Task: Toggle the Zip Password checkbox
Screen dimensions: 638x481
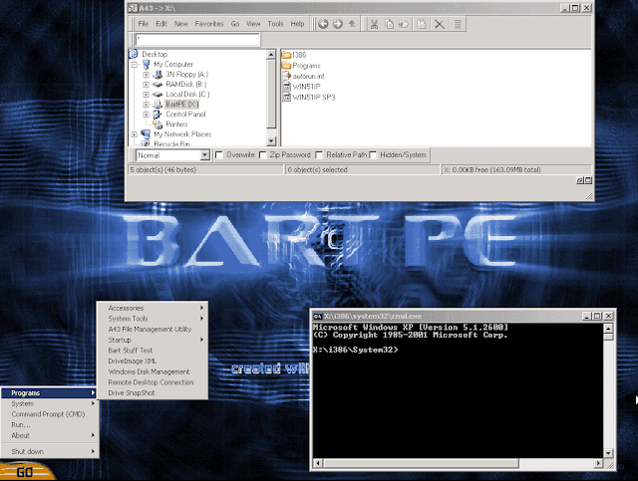Action: pyautogui.click(x=263, y=155)
